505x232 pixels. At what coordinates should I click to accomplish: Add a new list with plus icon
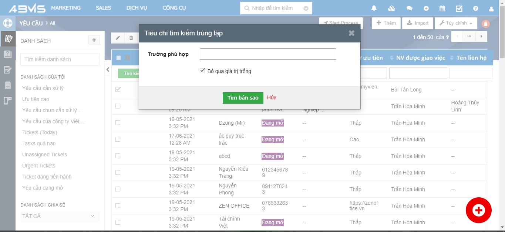click(x=94, y=40)
